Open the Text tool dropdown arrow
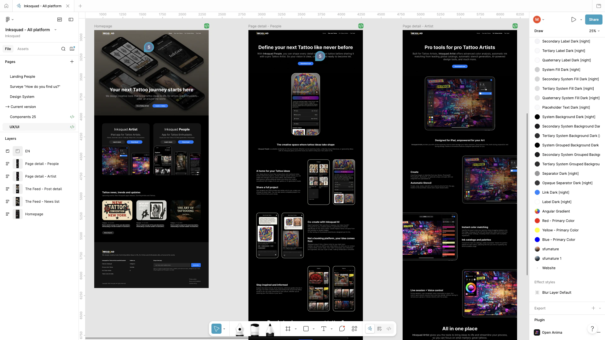 [x=331, y=329]
